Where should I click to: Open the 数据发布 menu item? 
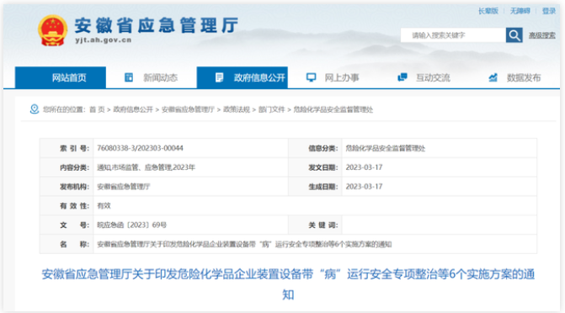click(524, 77)
